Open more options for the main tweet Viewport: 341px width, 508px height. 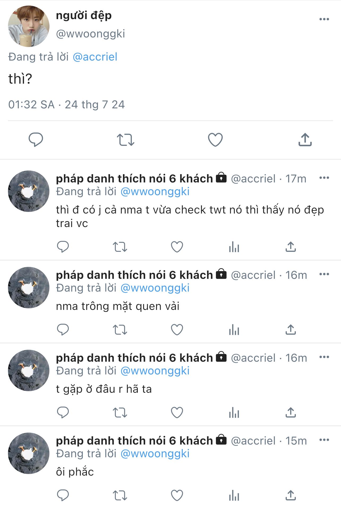coord(324,19)
